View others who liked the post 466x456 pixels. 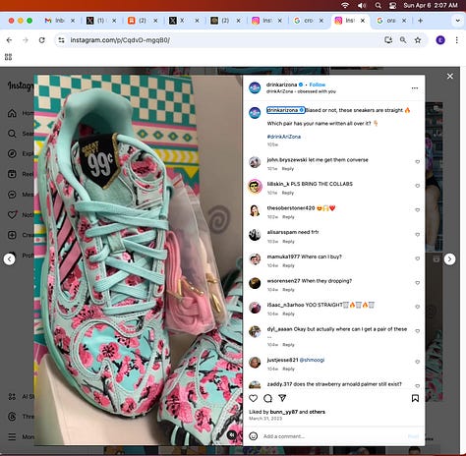click(317, 412)
